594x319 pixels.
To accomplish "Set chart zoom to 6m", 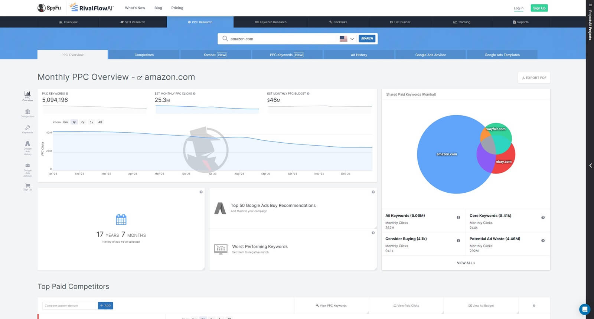I will point(65,122).
